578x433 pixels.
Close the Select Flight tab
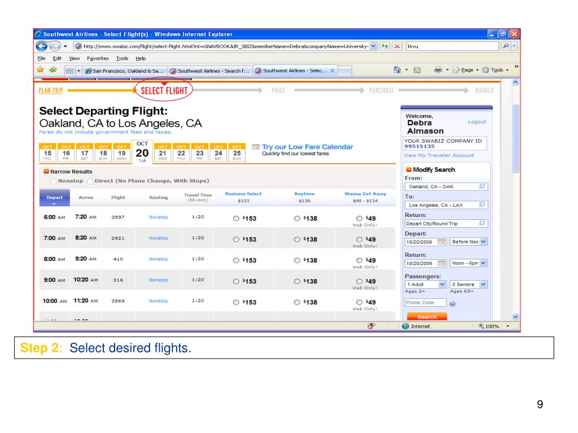click(x=332, y=70)
